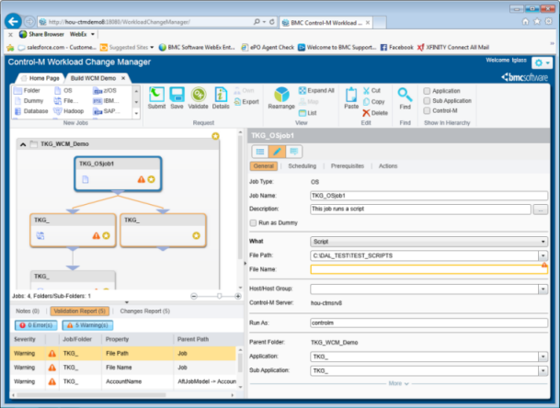Open request Details
This screenshot has height=408, width=560.
(221, 97)
